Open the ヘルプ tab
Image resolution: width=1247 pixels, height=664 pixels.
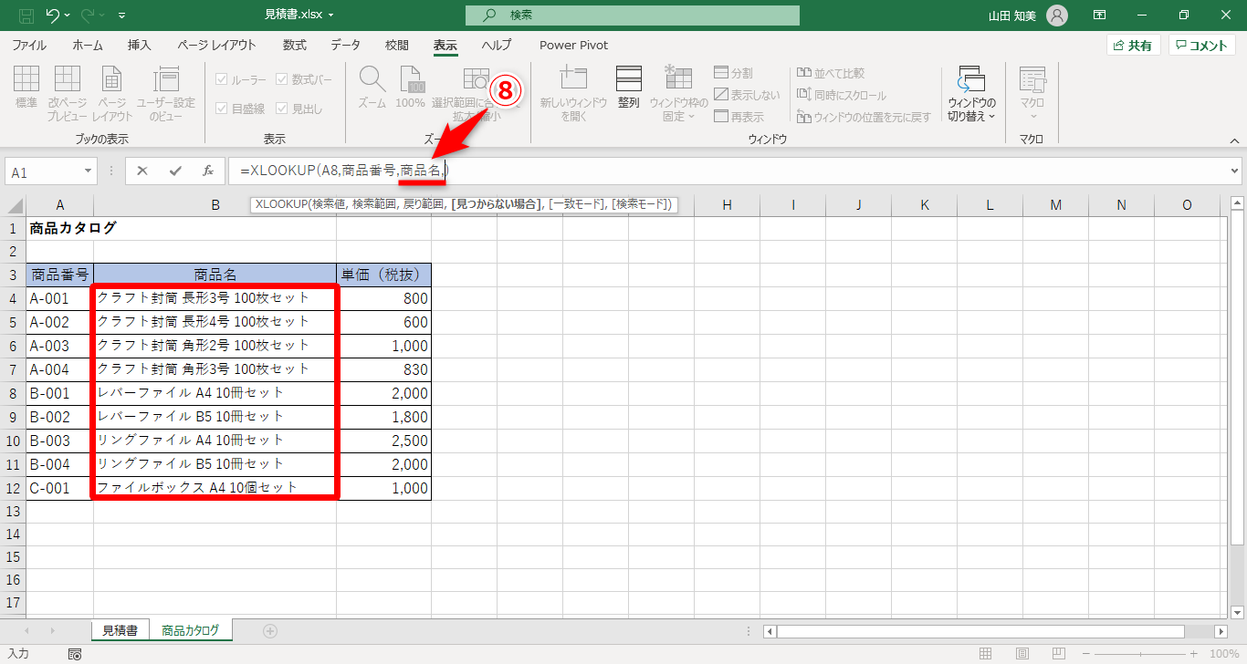point(497,45)
